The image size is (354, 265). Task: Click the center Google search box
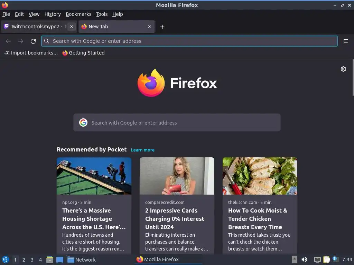coord(177,122)
